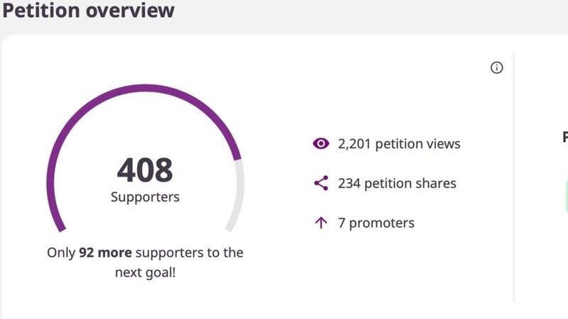Open the "234 petition shares" stat
This screenshot has height=319, width=568.
[397, 184]
